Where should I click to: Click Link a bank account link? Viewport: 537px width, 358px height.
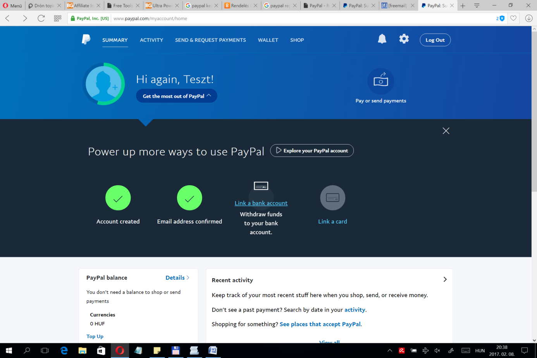coord(261,203)
